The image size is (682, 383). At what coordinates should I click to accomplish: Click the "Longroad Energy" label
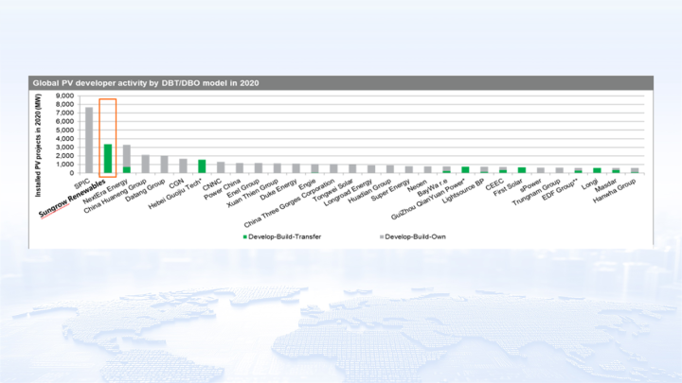coord(348,192)
